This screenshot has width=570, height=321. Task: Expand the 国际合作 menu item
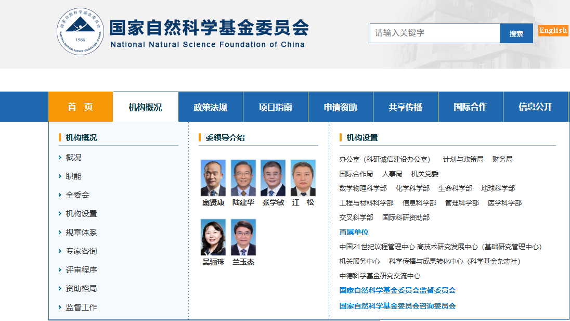(470, 107)
